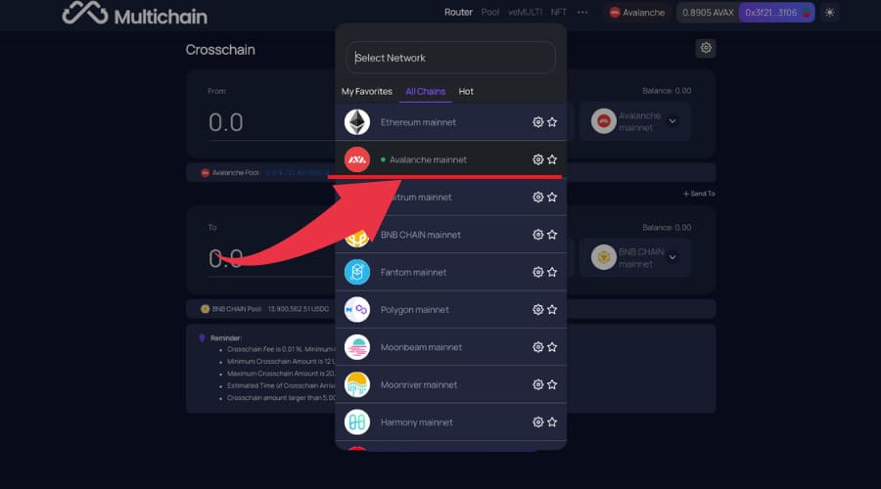Favorite Arbitrum mainnet with star

pos(552,197)
